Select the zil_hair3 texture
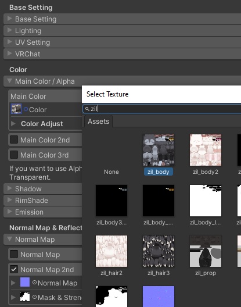Screen dimensions: 241x307 click(x=159, y=251)
